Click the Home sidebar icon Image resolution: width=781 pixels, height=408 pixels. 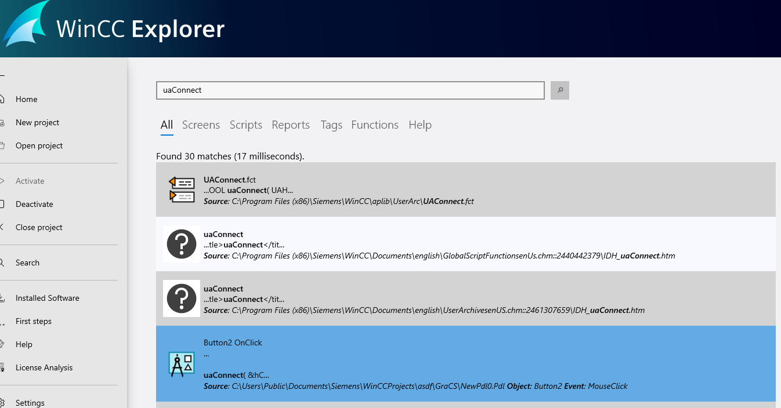pos(2,99)
